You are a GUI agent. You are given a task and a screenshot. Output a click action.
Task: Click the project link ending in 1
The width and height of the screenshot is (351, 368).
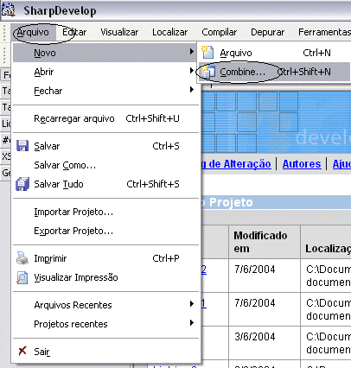coord(204,303)
